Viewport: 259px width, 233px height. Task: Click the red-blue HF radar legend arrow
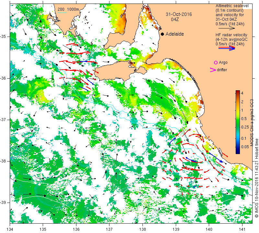pyautogui.click(x=227, y=48)
